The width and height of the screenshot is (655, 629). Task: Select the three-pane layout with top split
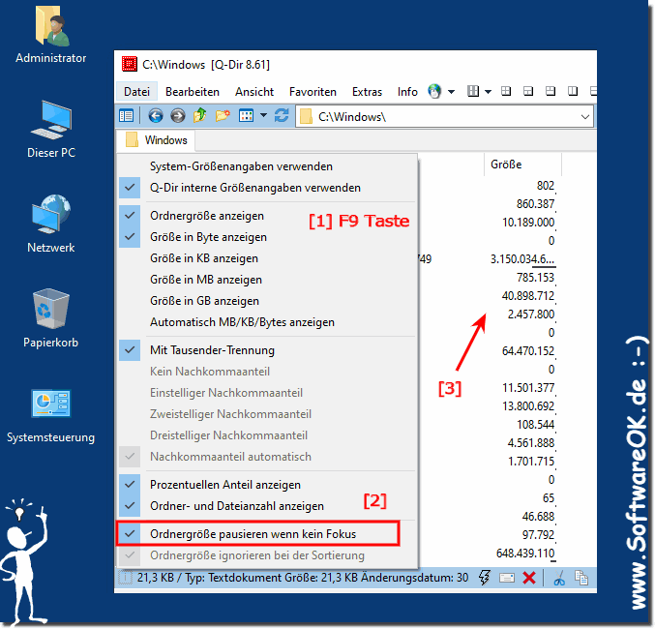551,91
